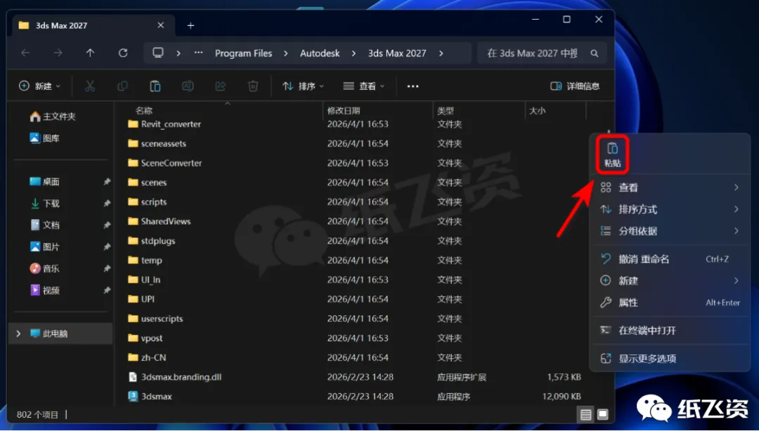Click chevron after Autodesk in address bar
Viewport: 759px width, 431px height.
(x=353, y=53)
